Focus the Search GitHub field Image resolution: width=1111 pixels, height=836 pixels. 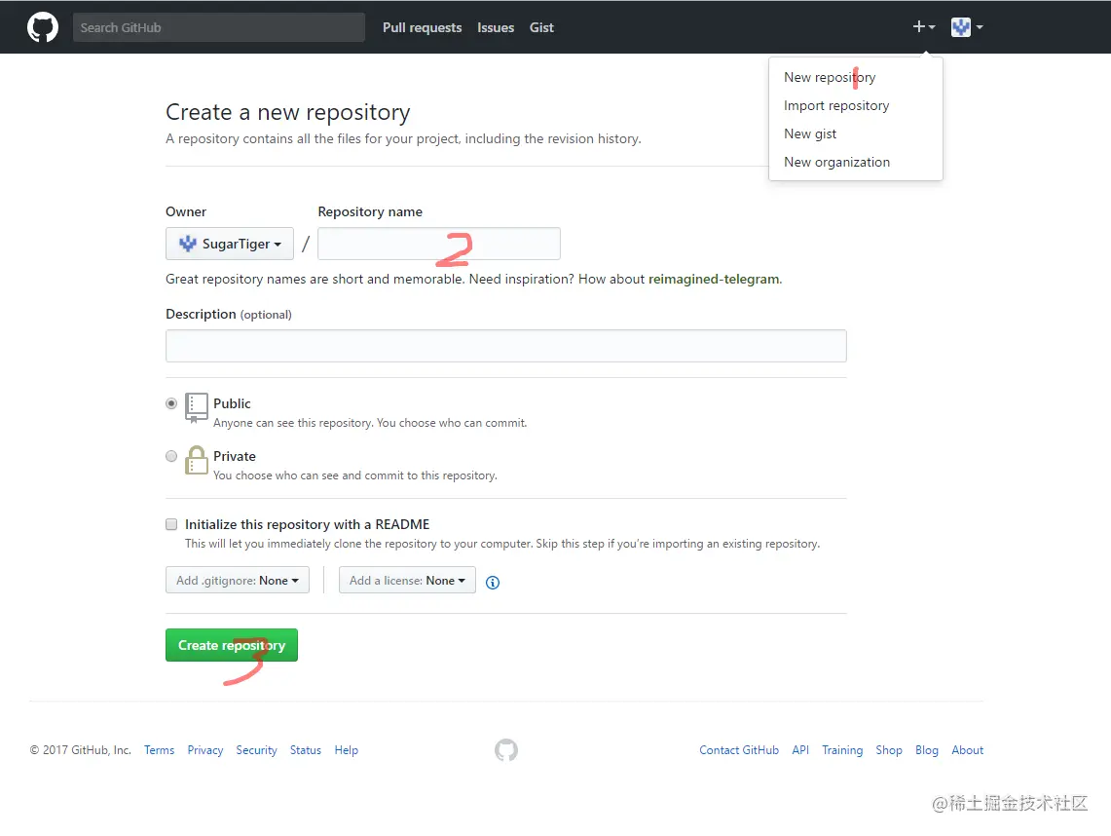point(219,27)
